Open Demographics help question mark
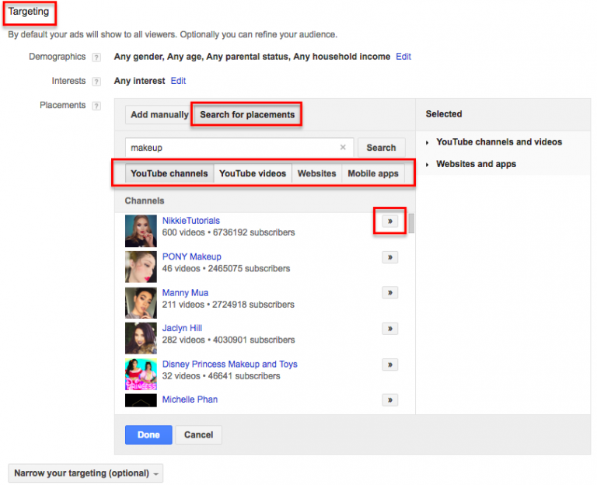597x485 pixels. [96, 58]
